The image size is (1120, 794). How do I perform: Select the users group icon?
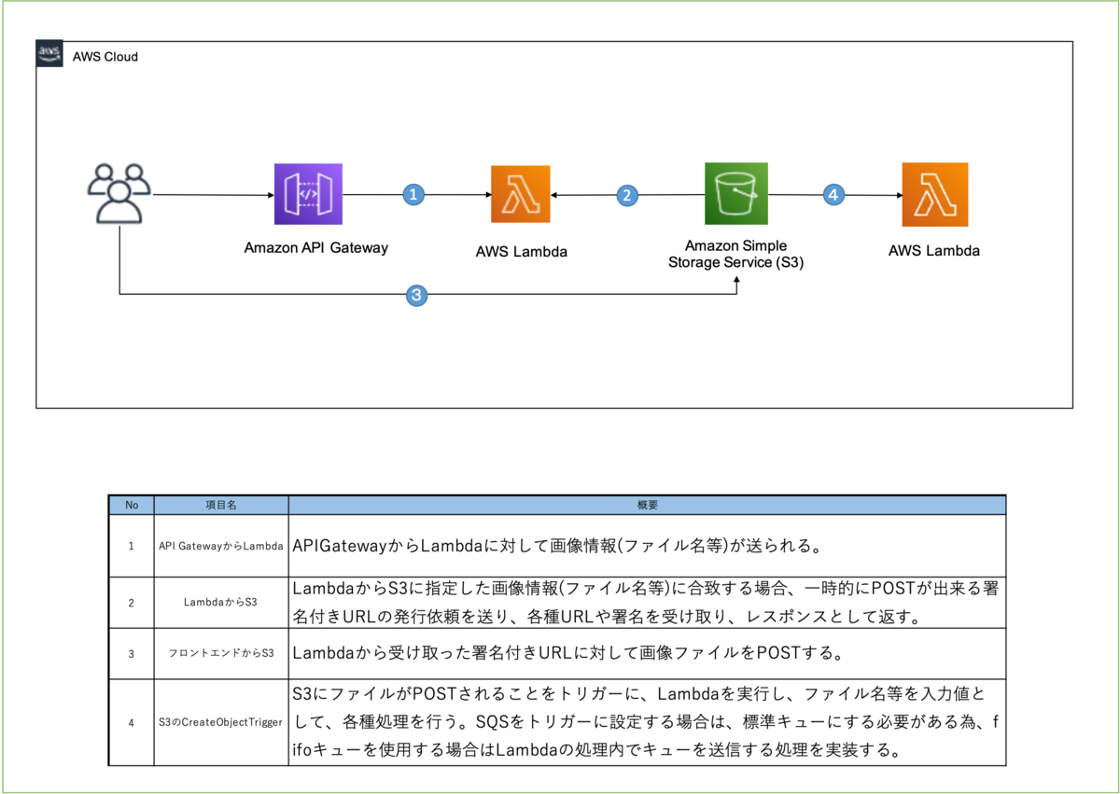pyautogui.click(x=119, y=194)
